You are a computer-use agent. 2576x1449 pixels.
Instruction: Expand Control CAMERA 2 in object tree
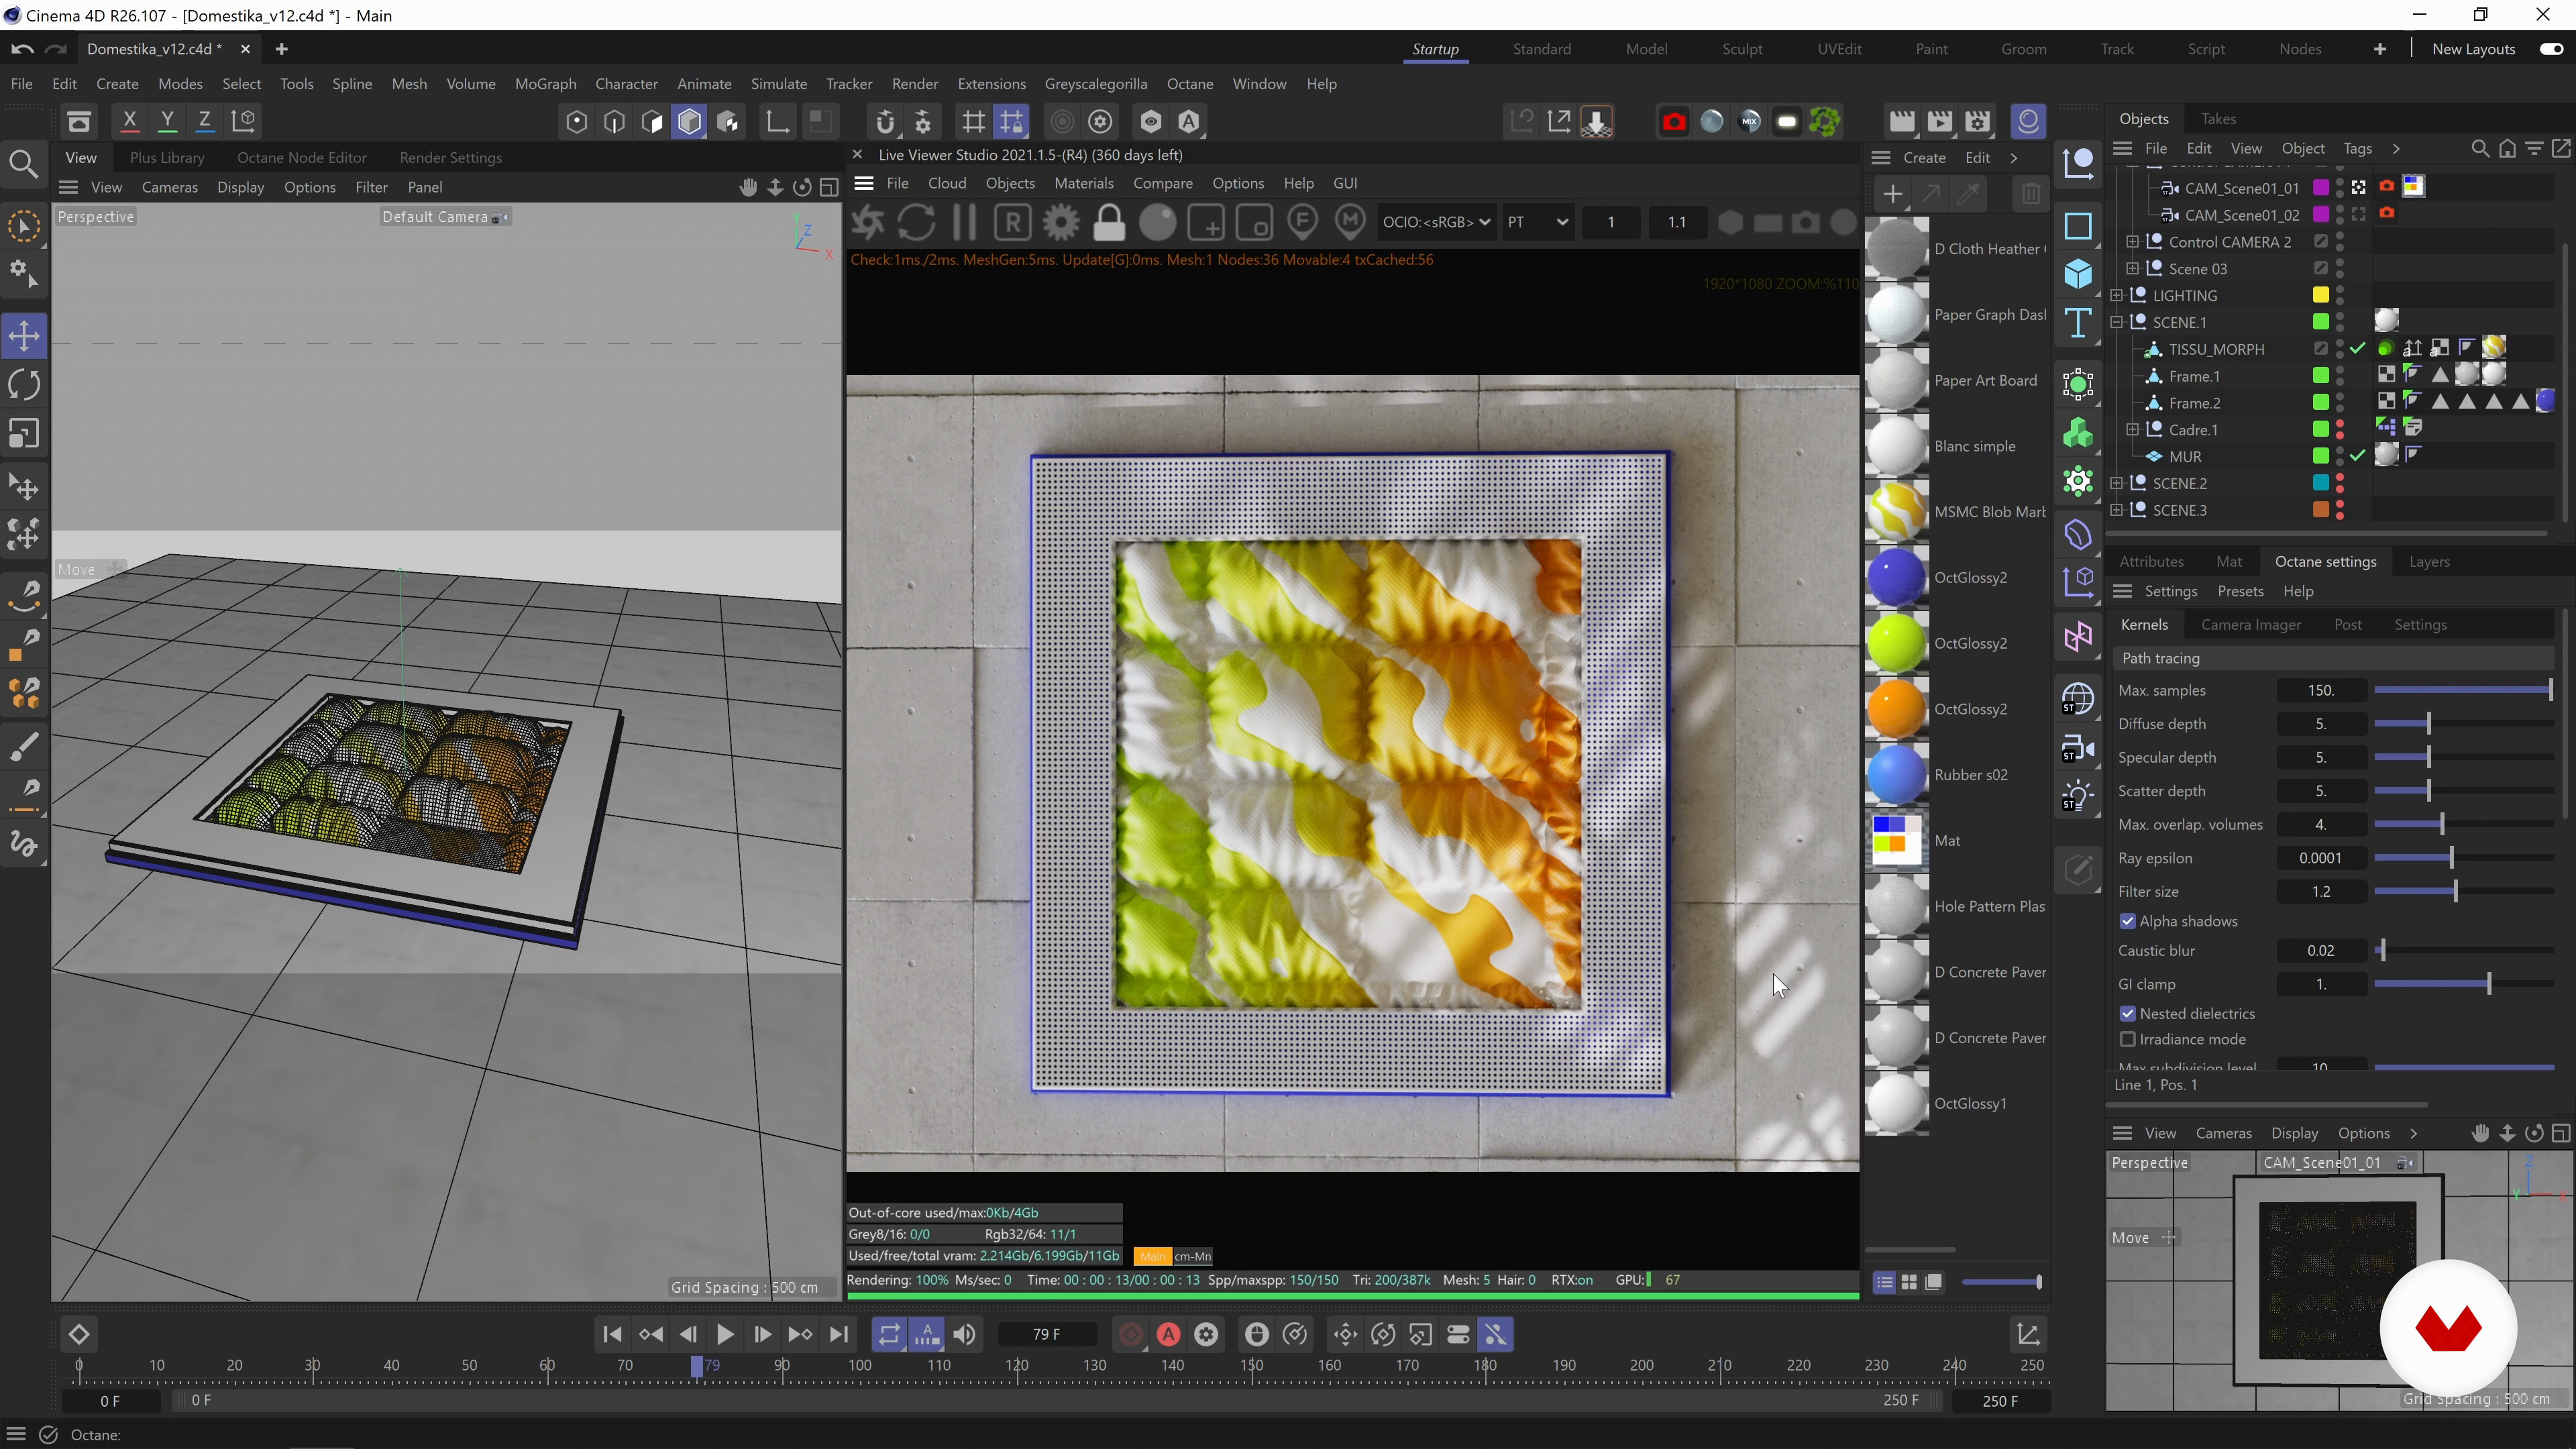[x=2132, y=242]
